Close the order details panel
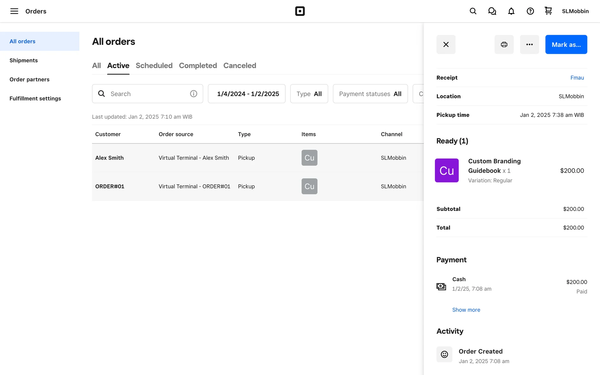The width and height of the screenshot is (600, 375). coord(446,44)
